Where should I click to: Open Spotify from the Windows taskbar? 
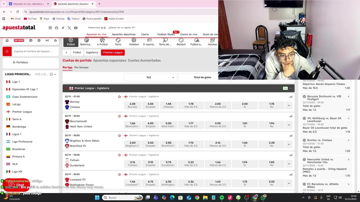click(222, 198)
